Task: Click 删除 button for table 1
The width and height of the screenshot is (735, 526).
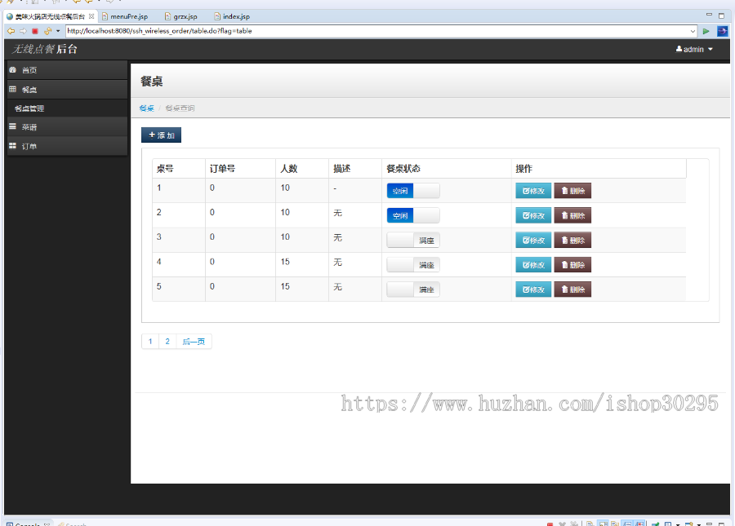Action: pos(572,191)
